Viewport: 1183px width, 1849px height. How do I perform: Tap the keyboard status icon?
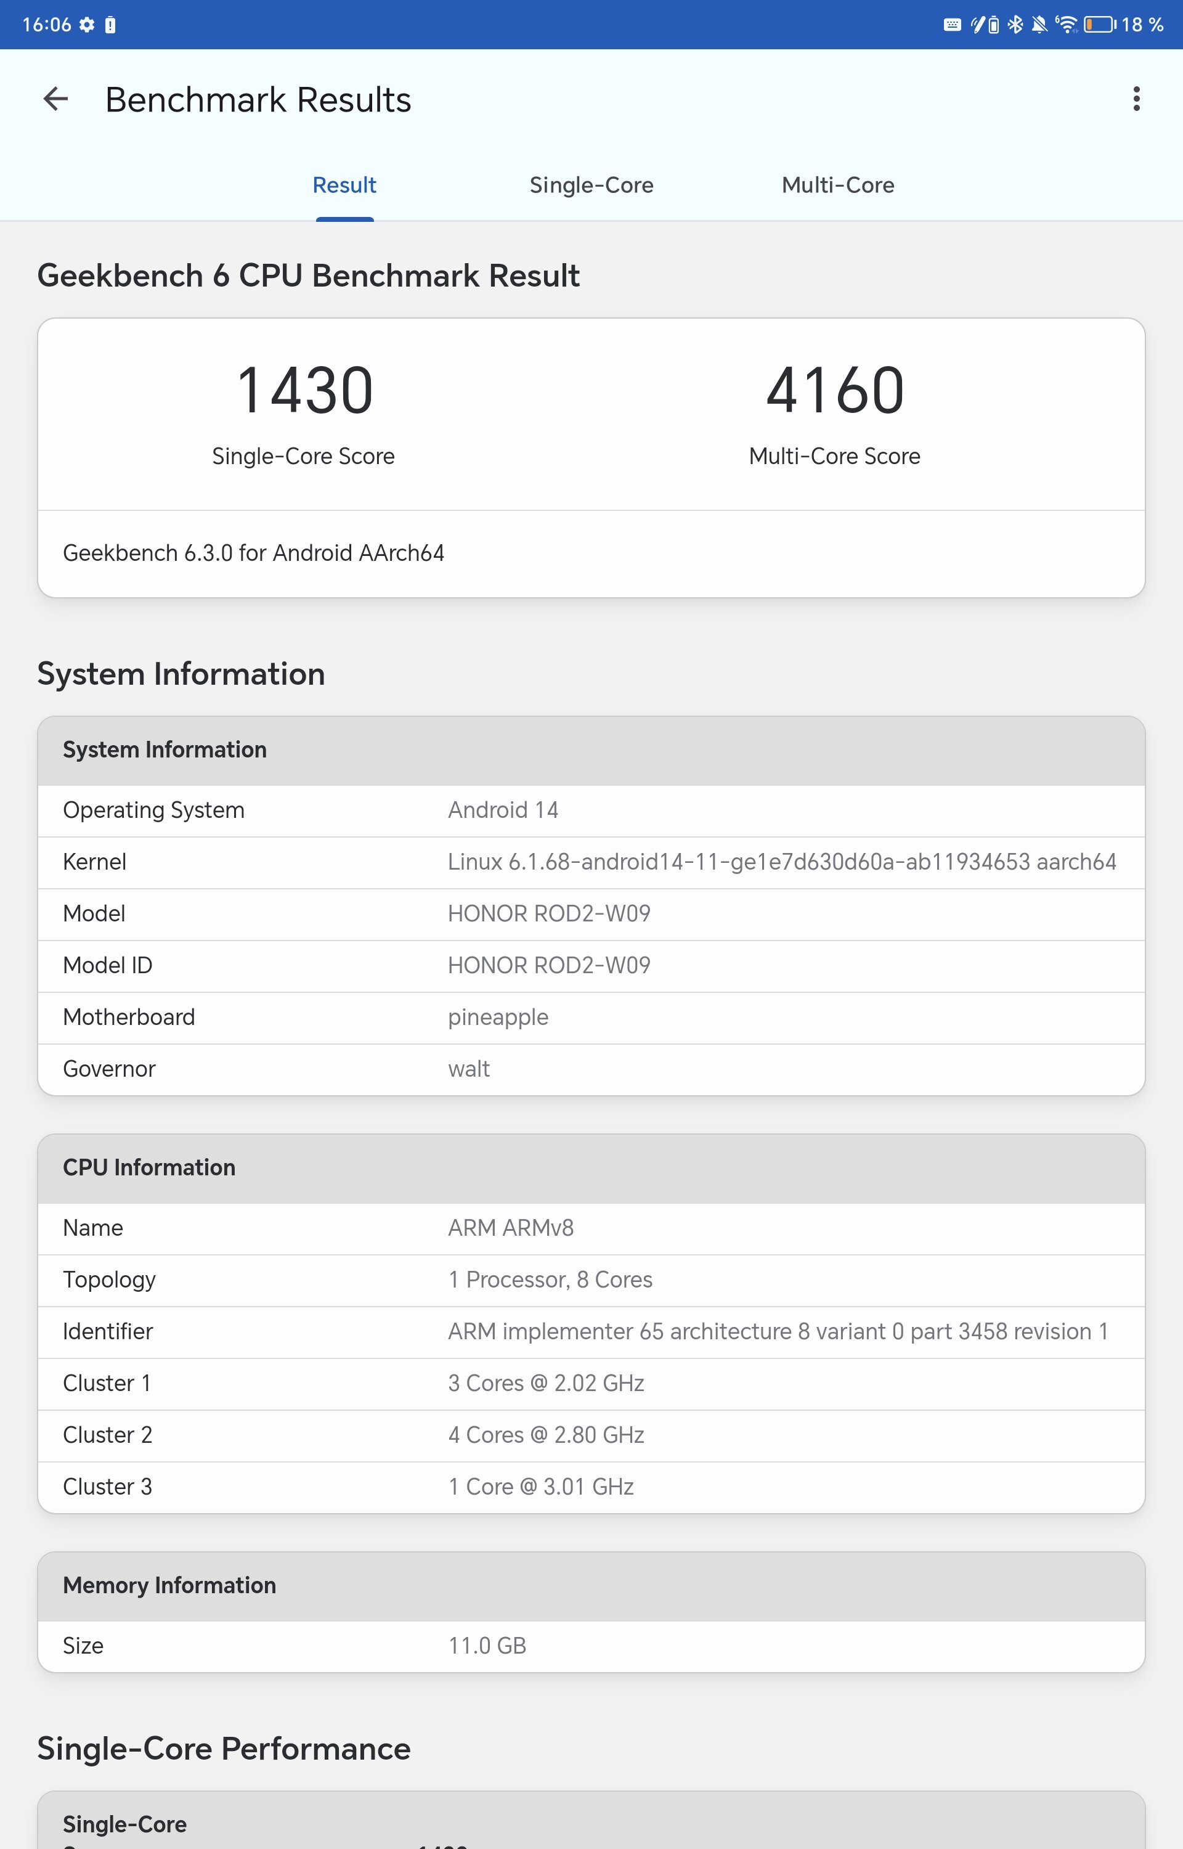pyautogui.click(x=952, y=25)
